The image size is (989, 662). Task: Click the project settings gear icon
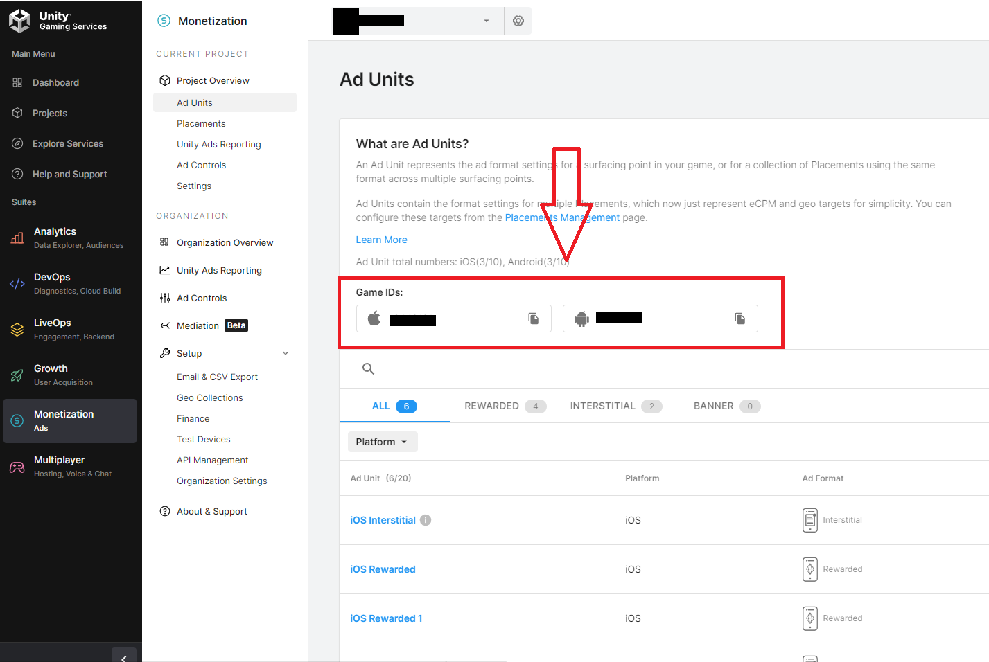tap(518, 21)
